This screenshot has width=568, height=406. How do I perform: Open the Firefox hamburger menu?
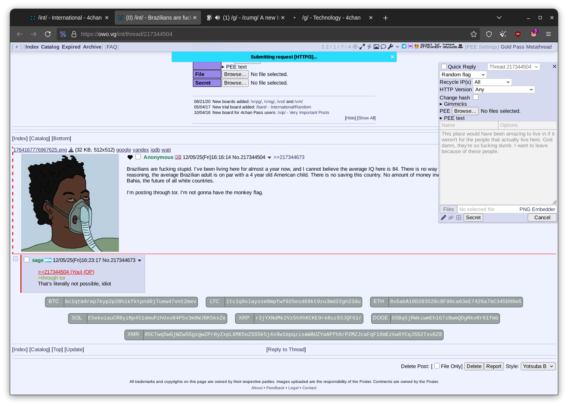point(548,34)
